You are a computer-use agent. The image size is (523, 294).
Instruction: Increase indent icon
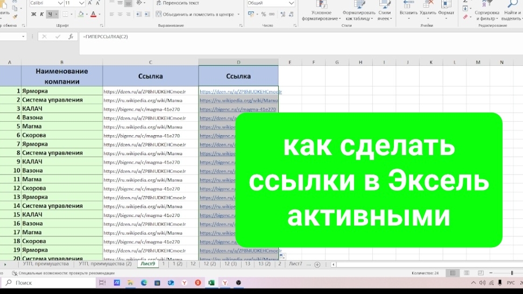tap(147, 15)
